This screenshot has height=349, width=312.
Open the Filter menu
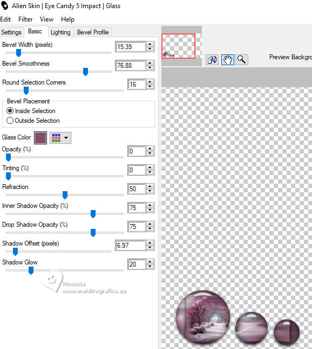pos(25,19)
